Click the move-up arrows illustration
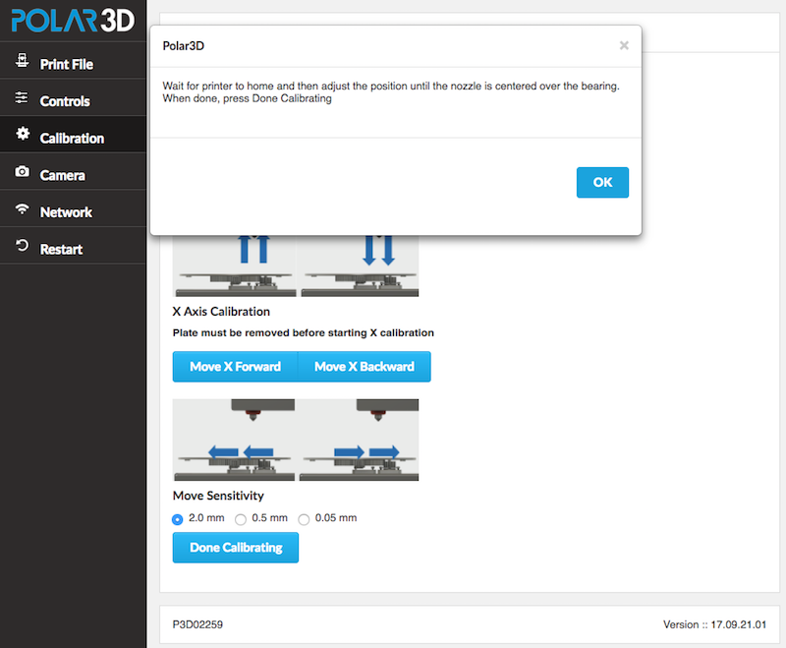 234,265
